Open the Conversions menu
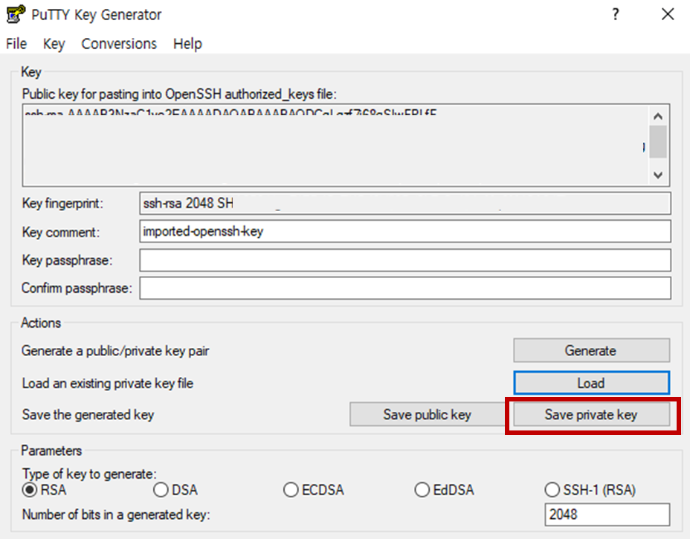 (x=119, y=44)
